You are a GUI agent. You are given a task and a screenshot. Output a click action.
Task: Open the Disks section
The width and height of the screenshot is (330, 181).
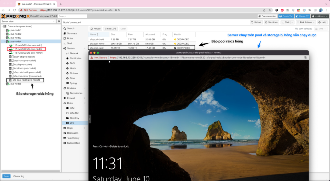tap(70, 103)
